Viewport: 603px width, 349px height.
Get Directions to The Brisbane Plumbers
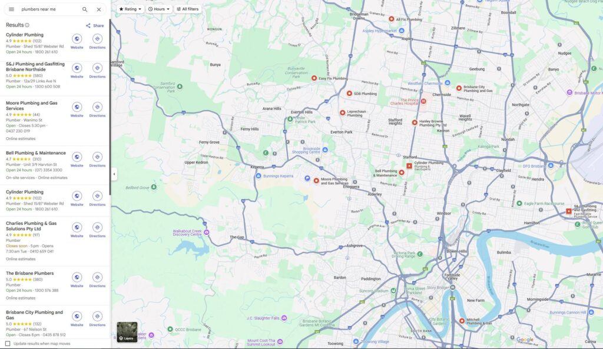pyautogui.click(x=97, y=280)
